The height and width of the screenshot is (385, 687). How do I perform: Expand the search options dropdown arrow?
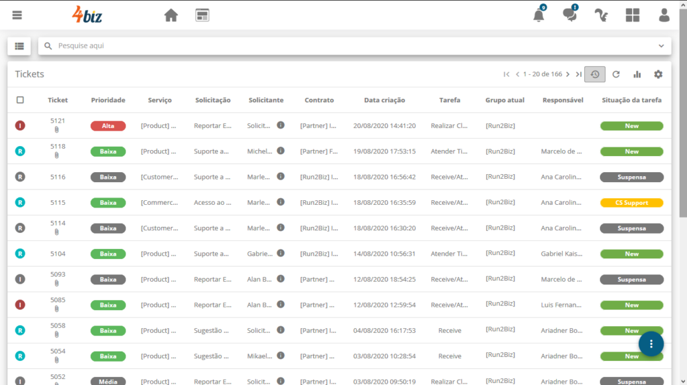[661, 46]
